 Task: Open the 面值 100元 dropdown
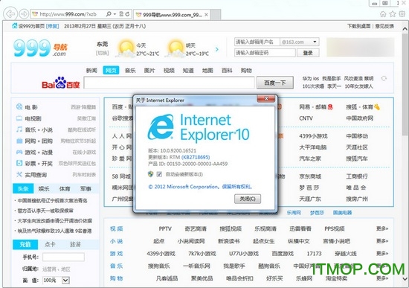65,280
